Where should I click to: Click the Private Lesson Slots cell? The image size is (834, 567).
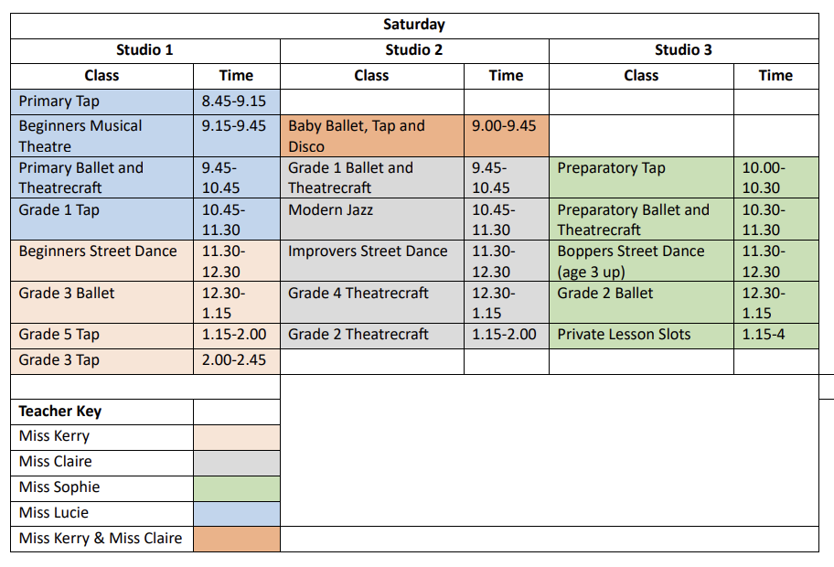coord(641,335)
